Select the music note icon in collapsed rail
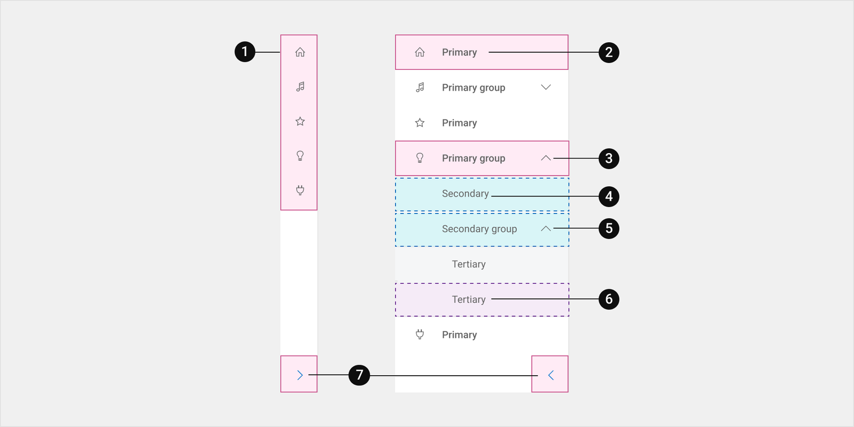The image size is (854, 427). point(300,86)
